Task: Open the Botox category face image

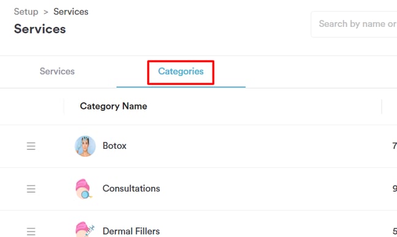Action: 85,146
